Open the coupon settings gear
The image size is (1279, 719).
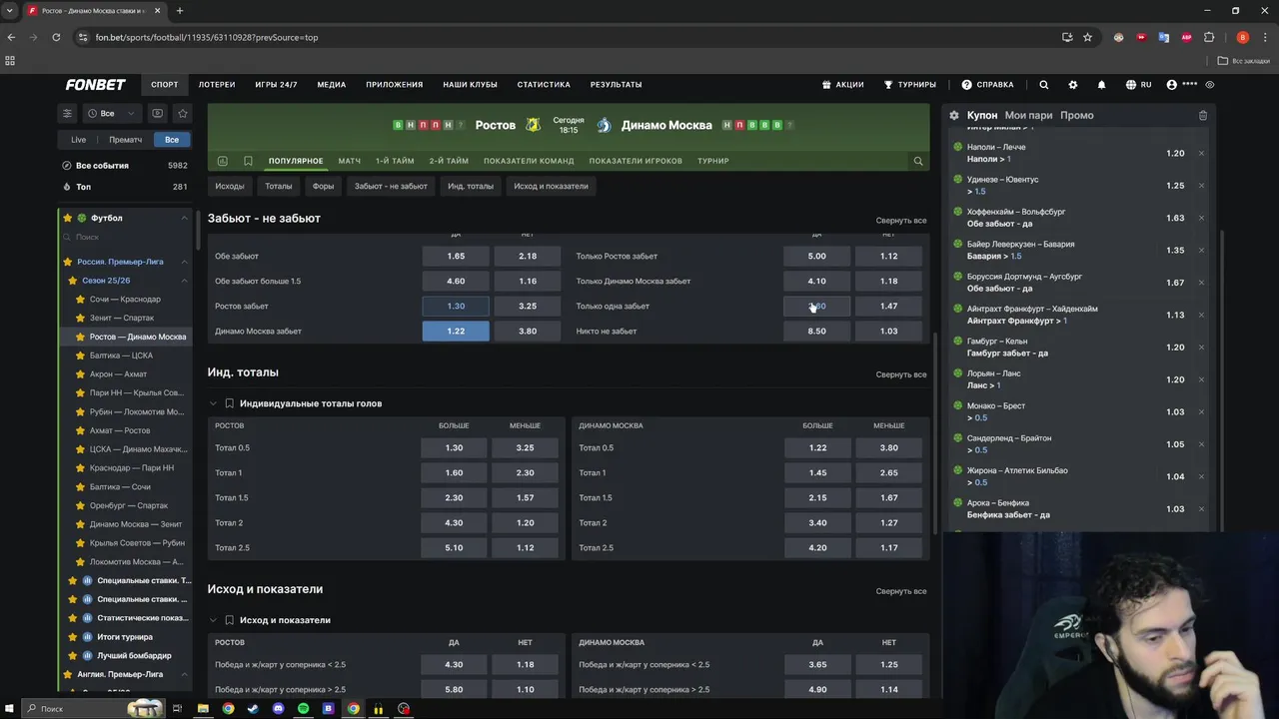coord(954,115)
